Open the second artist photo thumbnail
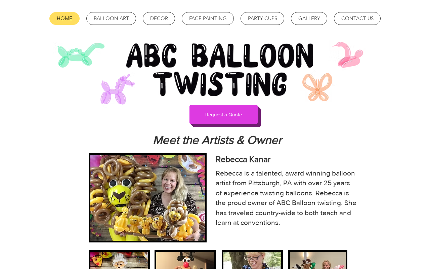This screenshot has width=430, height=269. (185, 260)
